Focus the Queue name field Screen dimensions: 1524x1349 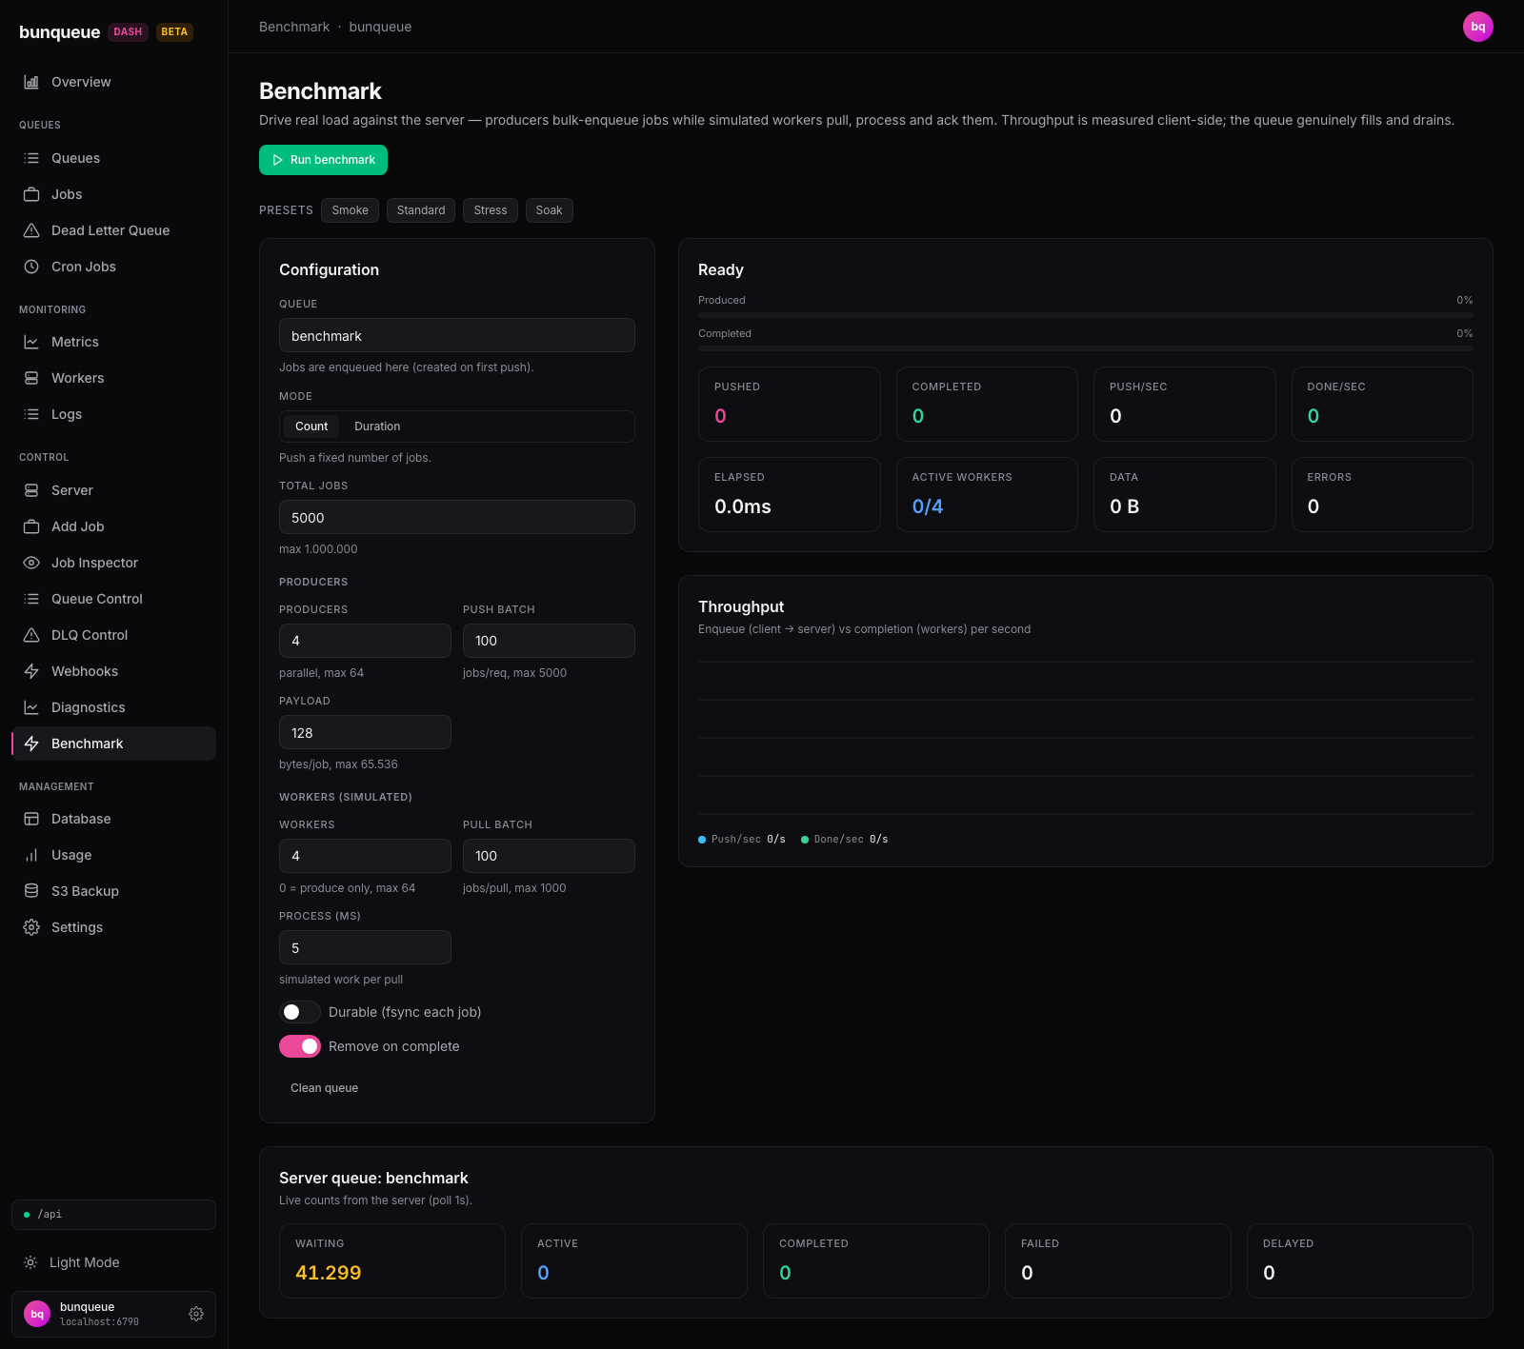tap(457, 335)
